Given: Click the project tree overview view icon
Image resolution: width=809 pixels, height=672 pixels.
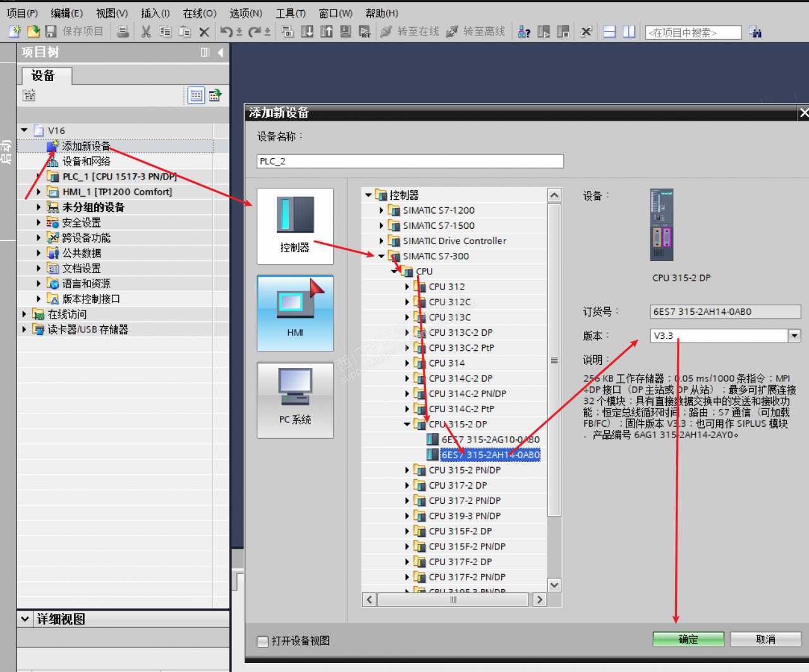Looking at the screenshot, I should click(197, 95).
